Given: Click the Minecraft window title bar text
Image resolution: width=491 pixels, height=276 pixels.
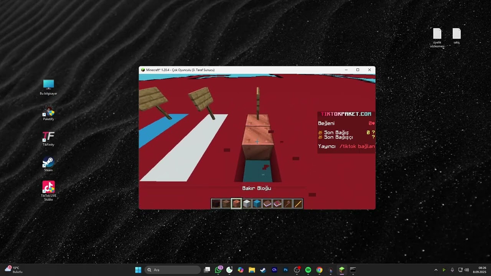Looking at the screenshot, I should pos(180,70).
